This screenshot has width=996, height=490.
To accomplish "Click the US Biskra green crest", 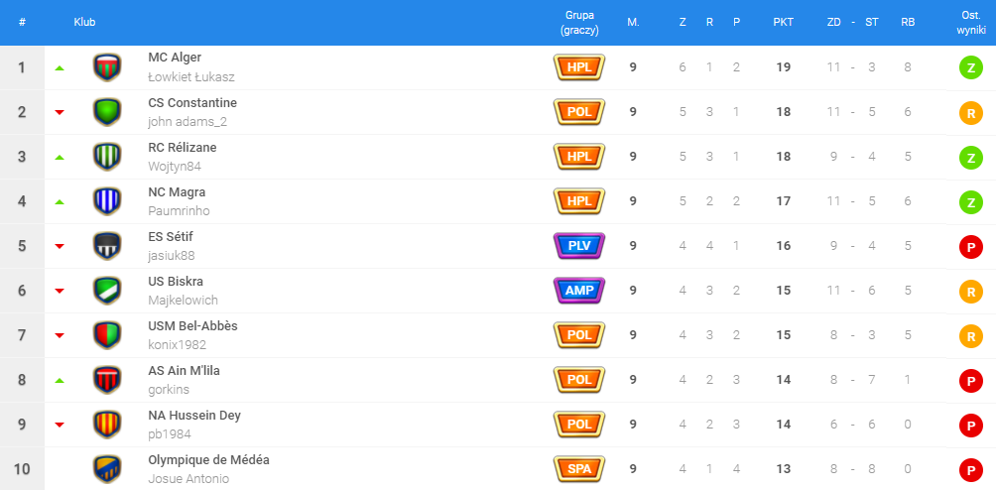I will [106, 291].
